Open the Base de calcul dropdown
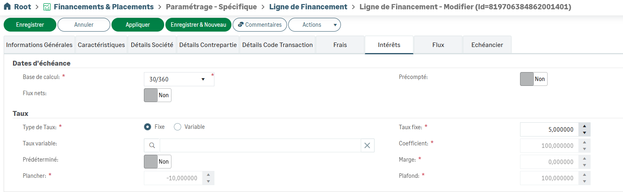The height and width of the screenshot is (192, 623). coord(179,79)
